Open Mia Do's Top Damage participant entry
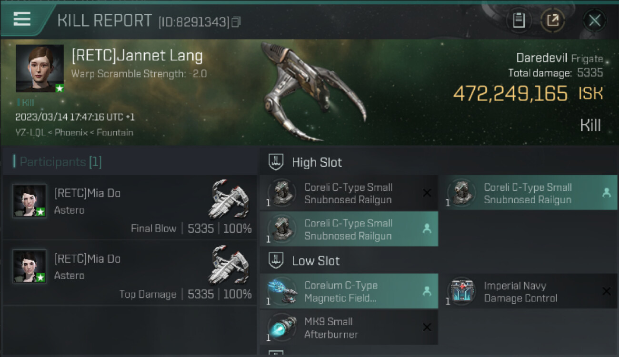The image size is (619, 357). (x=130, y=273)
